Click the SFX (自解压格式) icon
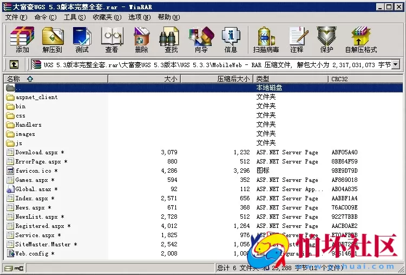 tap(361, 40)
